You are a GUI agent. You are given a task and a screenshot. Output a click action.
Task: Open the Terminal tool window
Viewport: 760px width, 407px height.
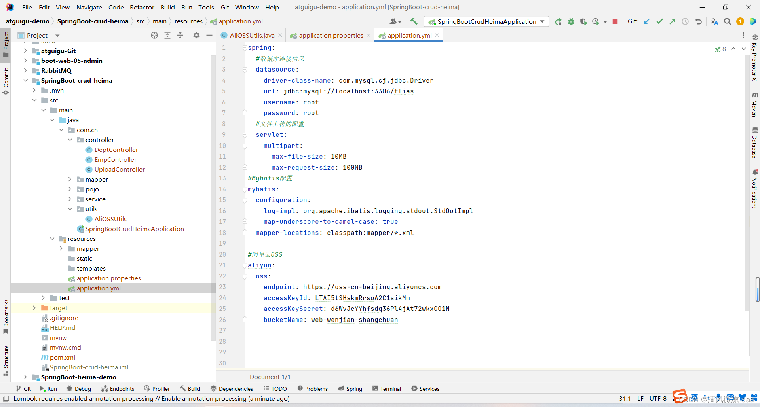387,389
